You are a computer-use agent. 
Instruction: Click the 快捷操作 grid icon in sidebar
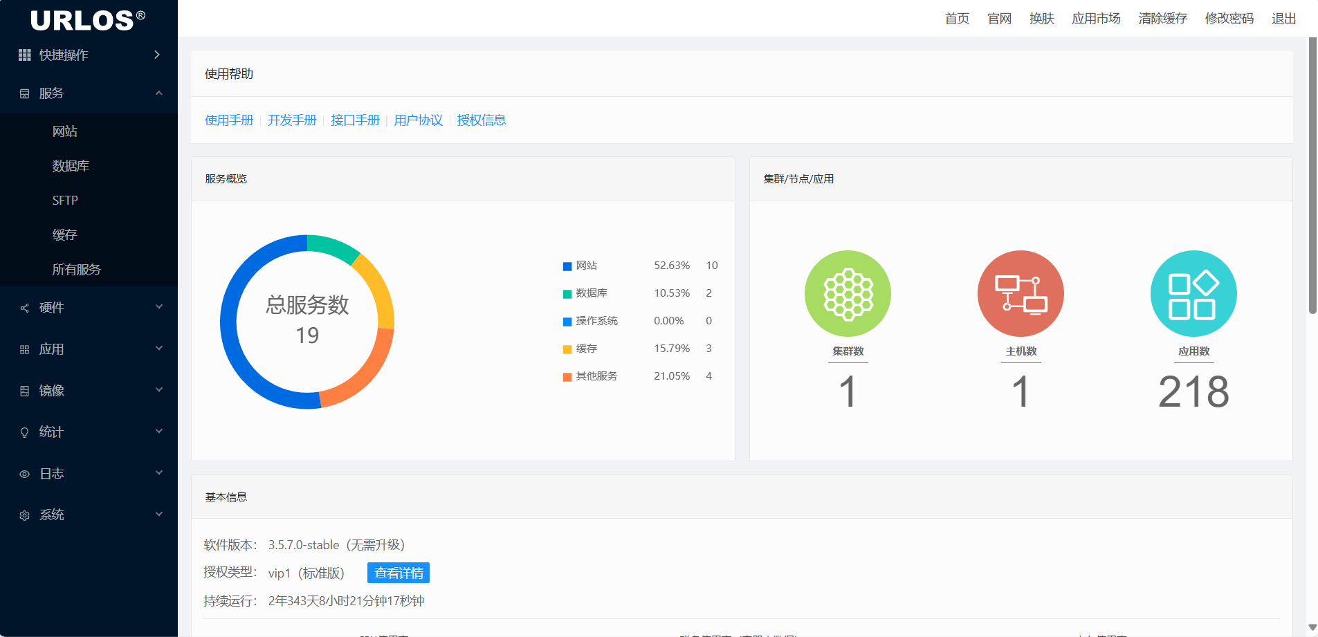[25, 55]
